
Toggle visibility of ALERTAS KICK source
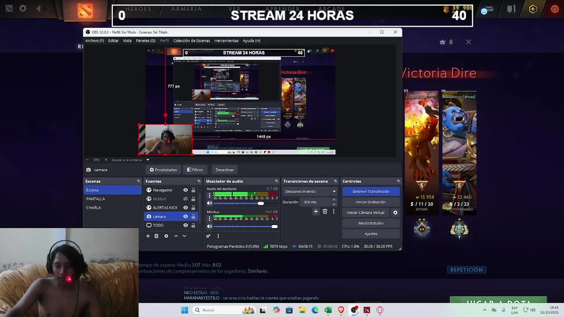pos(186,208)
